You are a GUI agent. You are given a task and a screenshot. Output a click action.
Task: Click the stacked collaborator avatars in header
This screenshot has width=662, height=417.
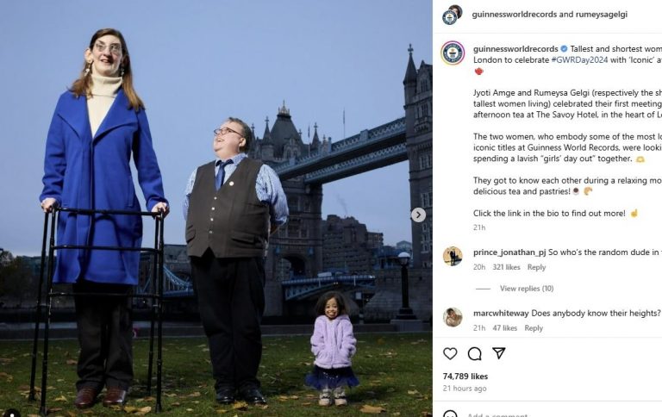click(452, 15)
